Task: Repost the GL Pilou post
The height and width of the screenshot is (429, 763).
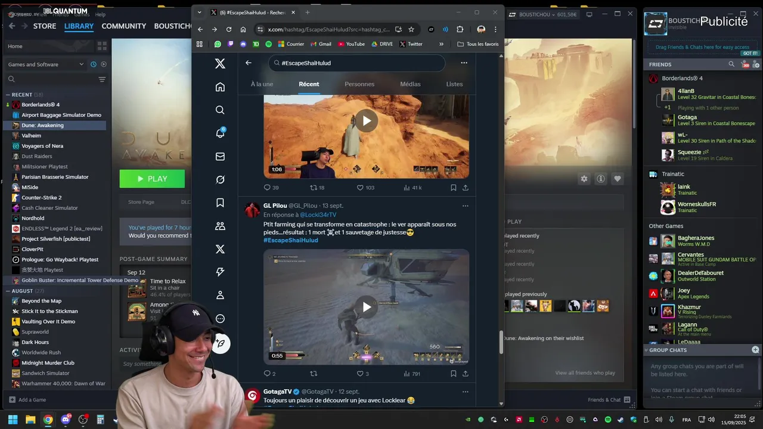Action: click(x=314, y=374)
